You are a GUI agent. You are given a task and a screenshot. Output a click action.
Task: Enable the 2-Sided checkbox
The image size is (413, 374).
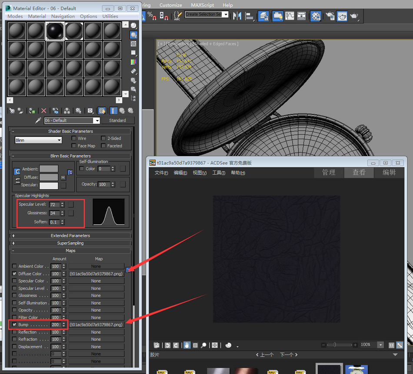point(103,138)
